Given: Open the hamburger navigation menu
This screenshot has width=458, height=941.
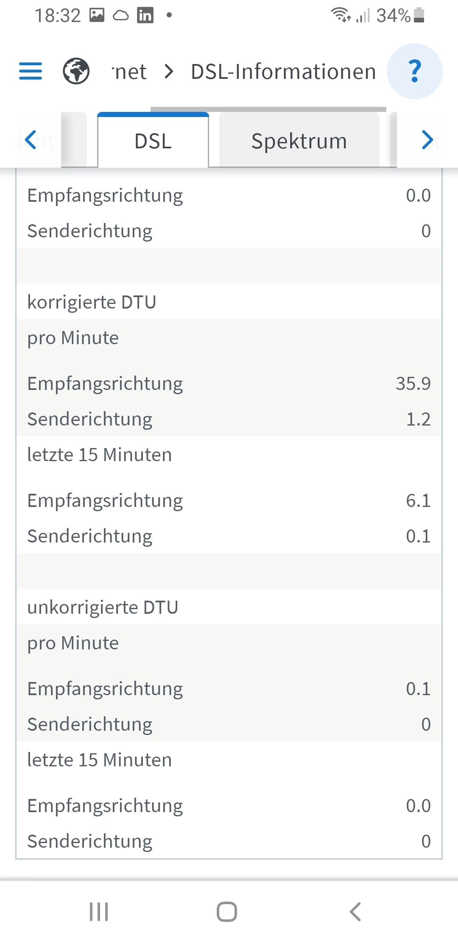Looking at the screenshot, I should [x=31, y=71].
